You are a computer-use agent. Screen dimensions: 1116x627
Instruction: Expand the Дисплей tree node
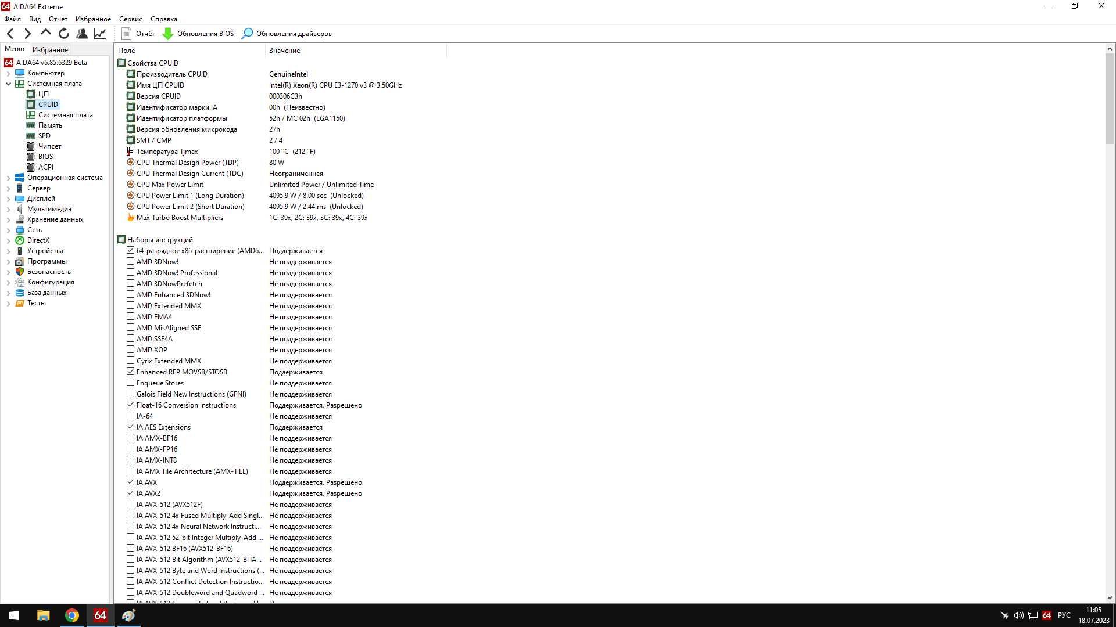pos(9,199)
